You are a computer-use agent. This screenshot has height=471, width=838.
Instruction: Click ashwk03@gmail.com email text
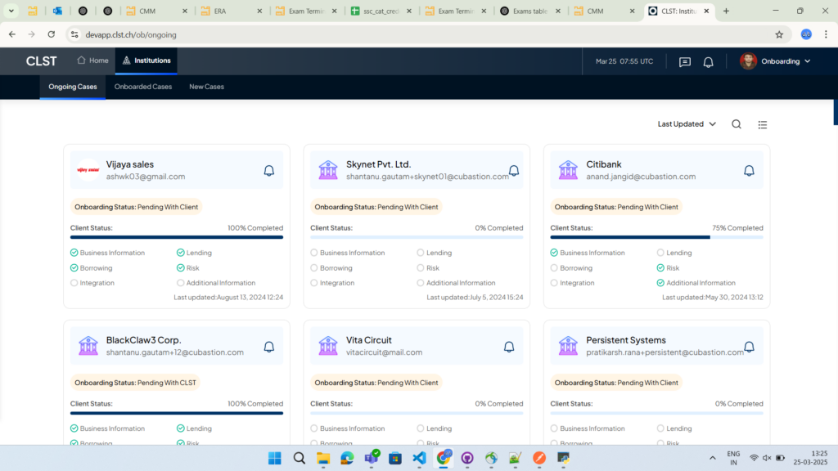coord(146,177)
